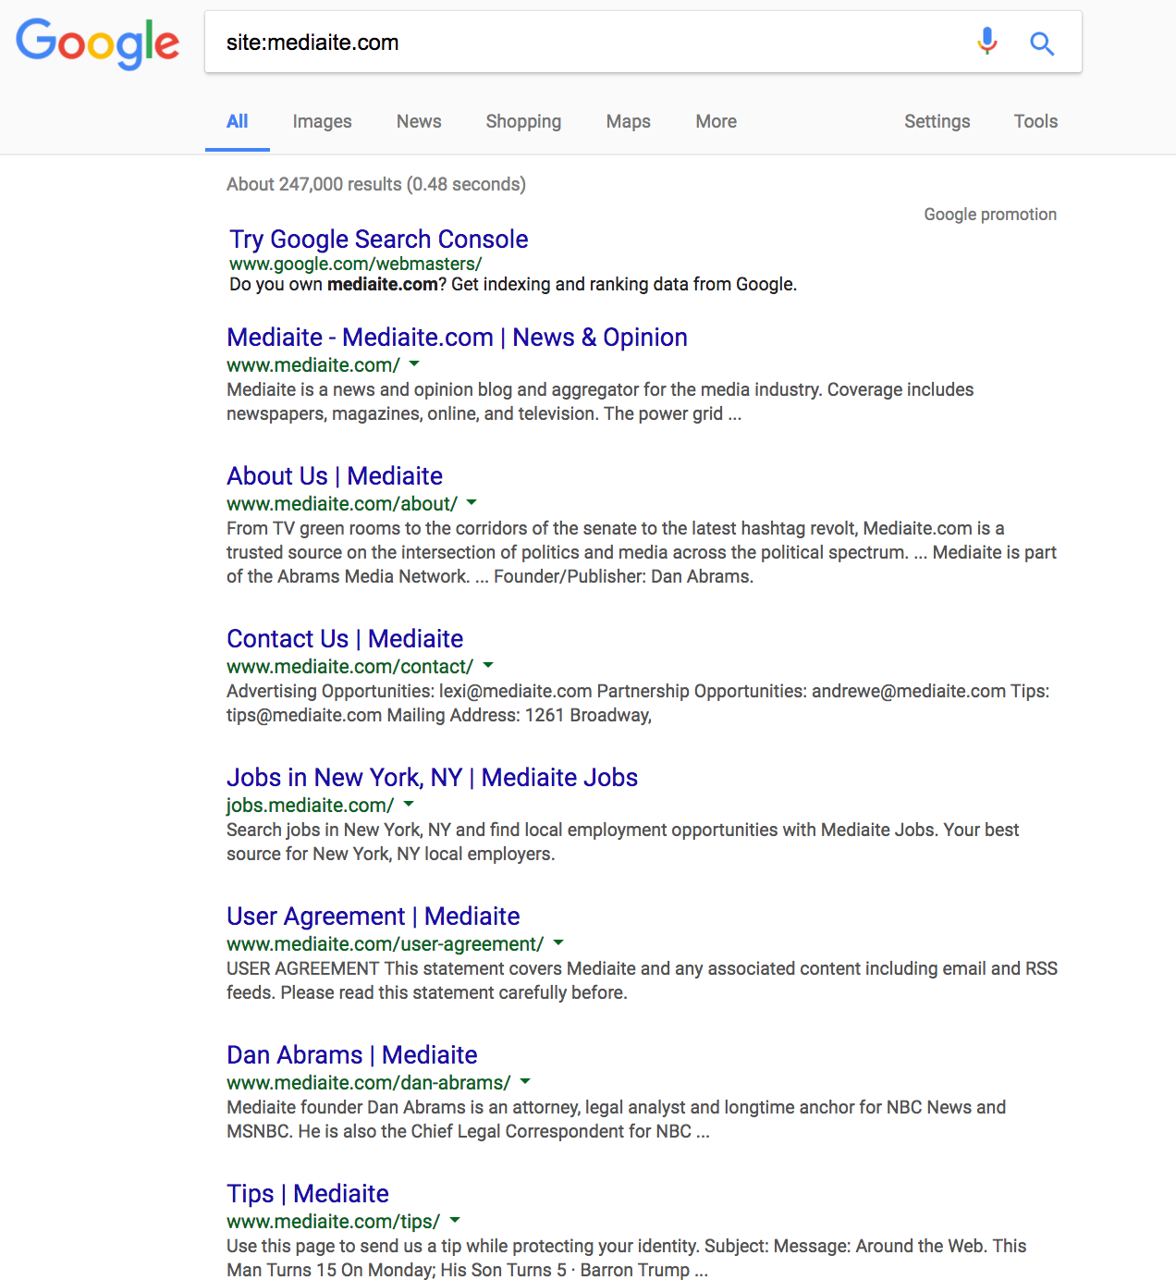Screen dimensions: 1176x1280
Task: Open the About Us | Mediaite result
Action: 334,476
